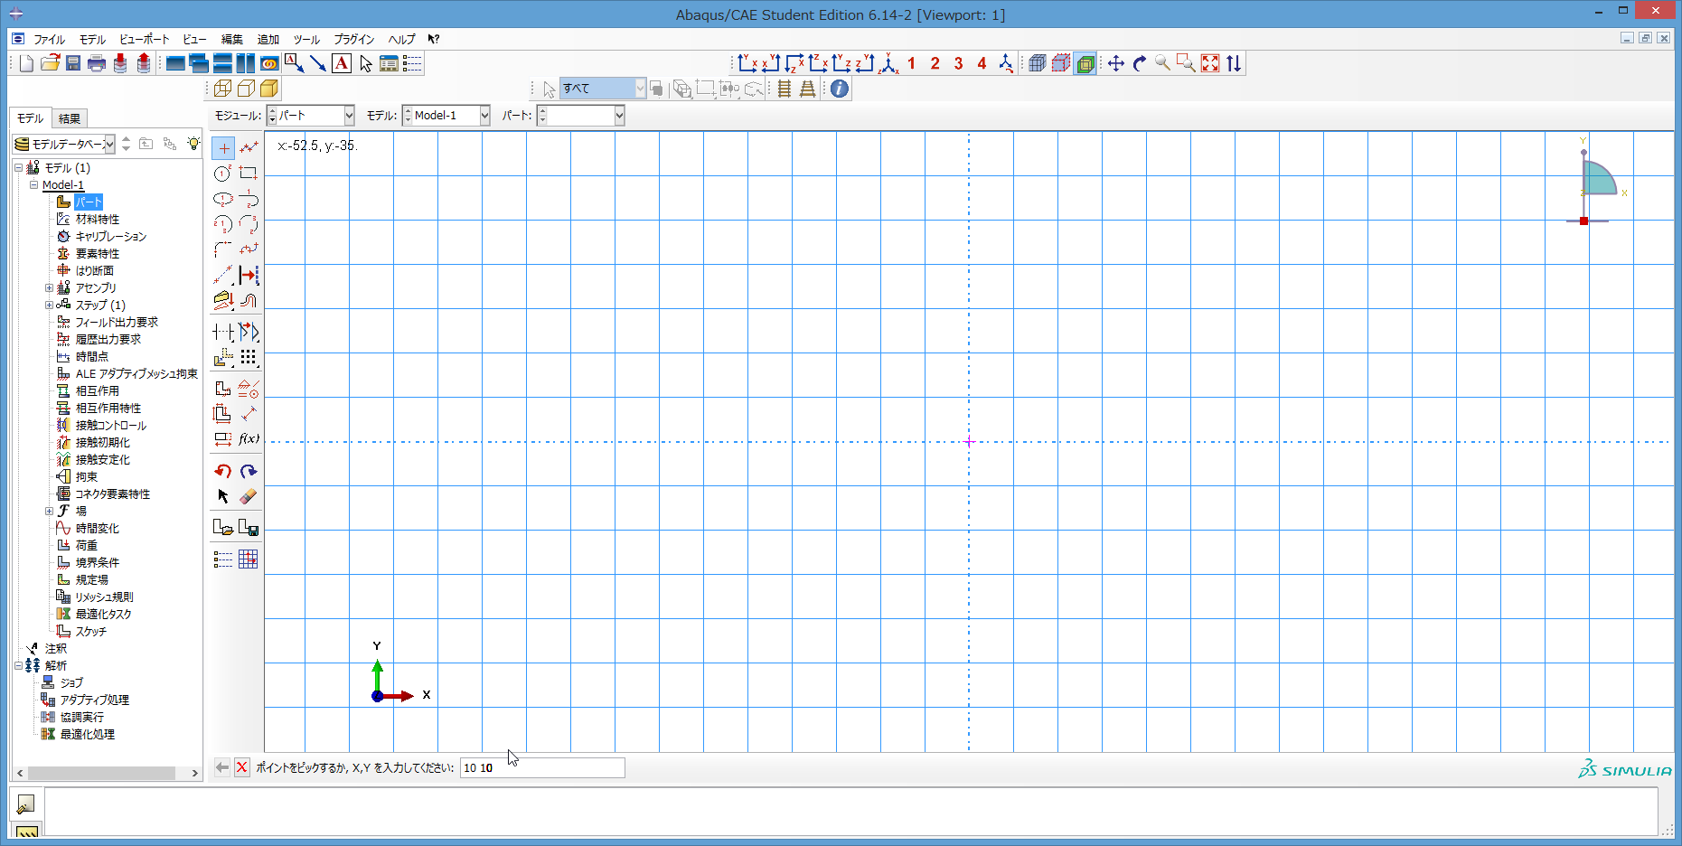Toggle the model tree lightbulb filter

click(x=193, y=144)
